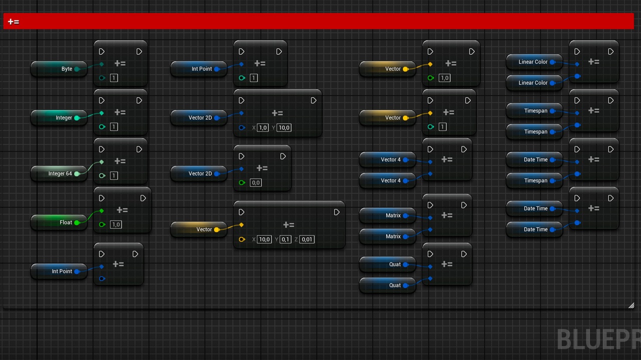This screenshot has height=360, width=641.
Task: Click yellow pin beside X 10,0 field
Action: point(242,239)
